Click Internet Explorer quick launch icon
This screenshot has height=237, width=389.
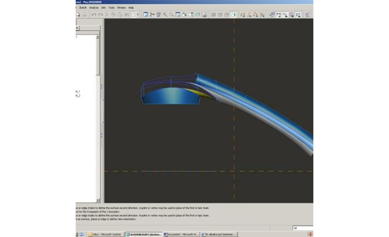click(x=81, y=234)
